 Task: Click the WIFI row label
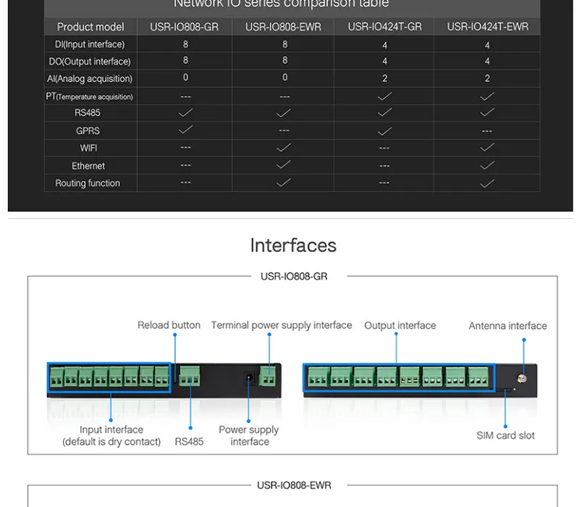[88, 148]
